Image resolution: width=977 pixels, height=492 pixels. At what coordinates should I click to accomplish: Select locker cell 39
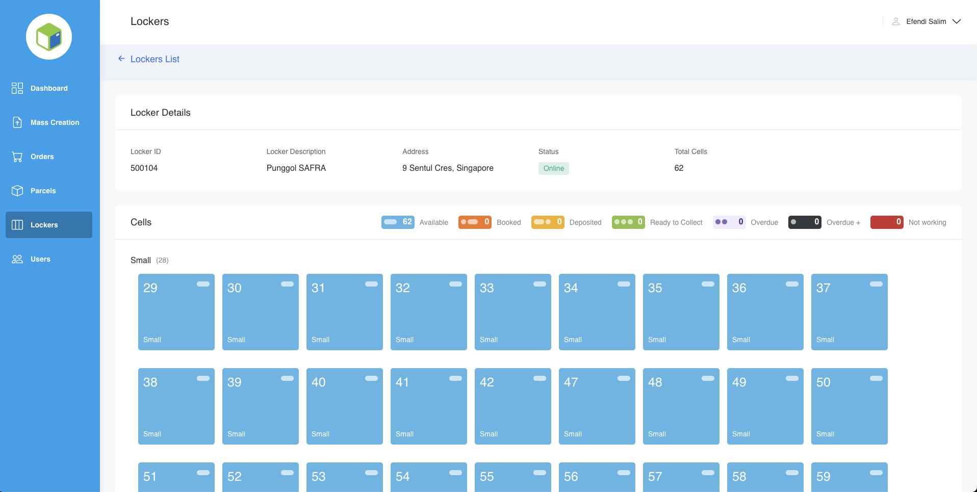tap(261, 406)
